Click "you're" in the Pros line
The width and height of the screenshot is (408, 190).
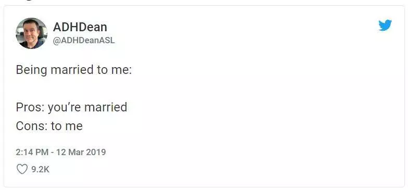pos(65,108)
